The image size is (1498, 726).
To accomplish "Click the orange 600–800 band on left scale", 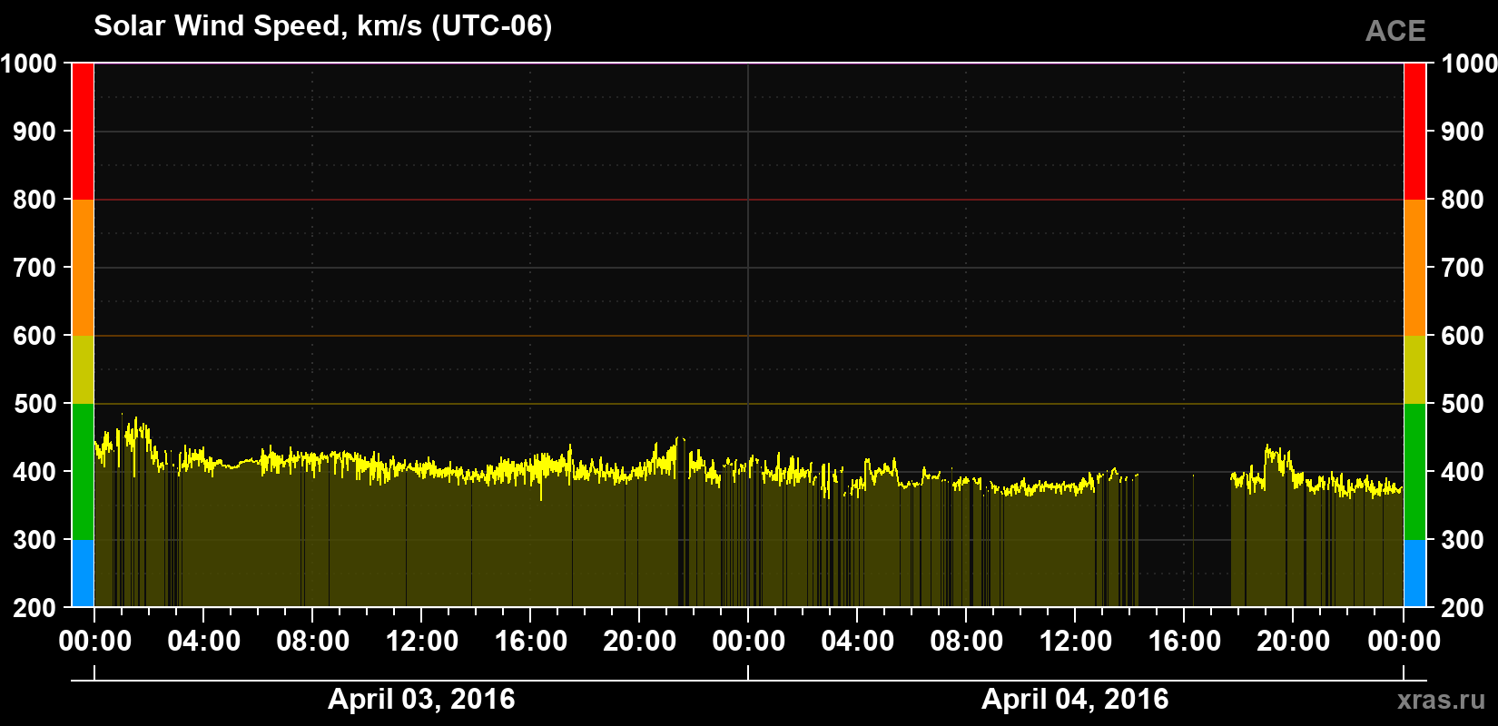I will (x=83, y=268).
